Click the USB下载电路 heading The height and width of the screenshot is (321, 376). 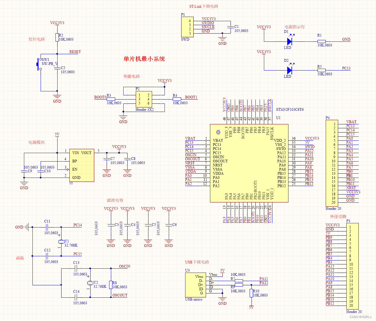tap(197, 262)
